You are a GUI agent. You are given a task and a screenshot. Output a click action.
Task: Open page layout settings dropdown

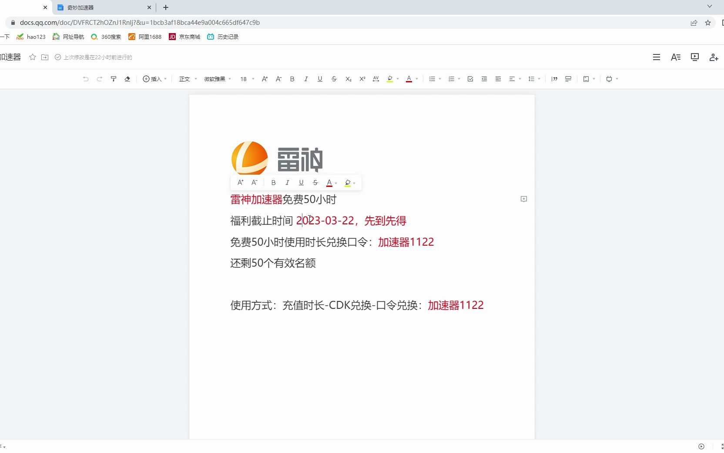[x=589, y=79]
